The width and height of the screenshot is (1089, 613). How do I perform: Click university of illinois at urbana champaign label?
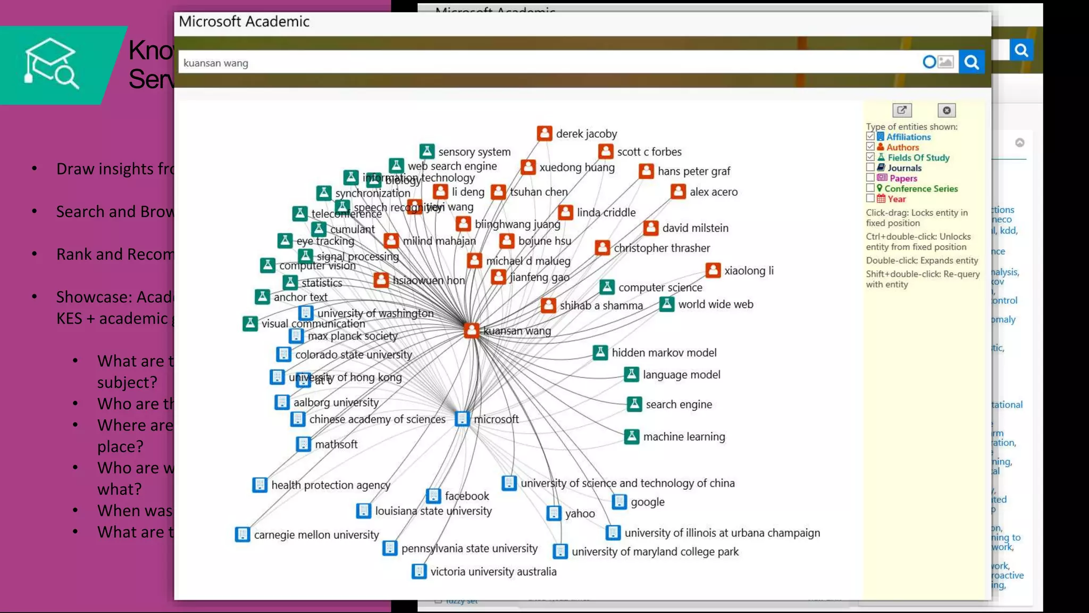tap(722, 533)
